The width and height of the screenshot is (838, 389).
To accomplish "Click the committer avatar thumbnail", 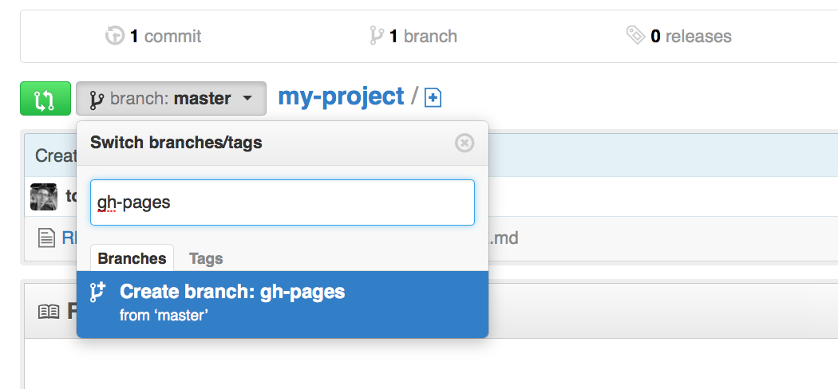I will pyautogui.click(x=44, y=197).
